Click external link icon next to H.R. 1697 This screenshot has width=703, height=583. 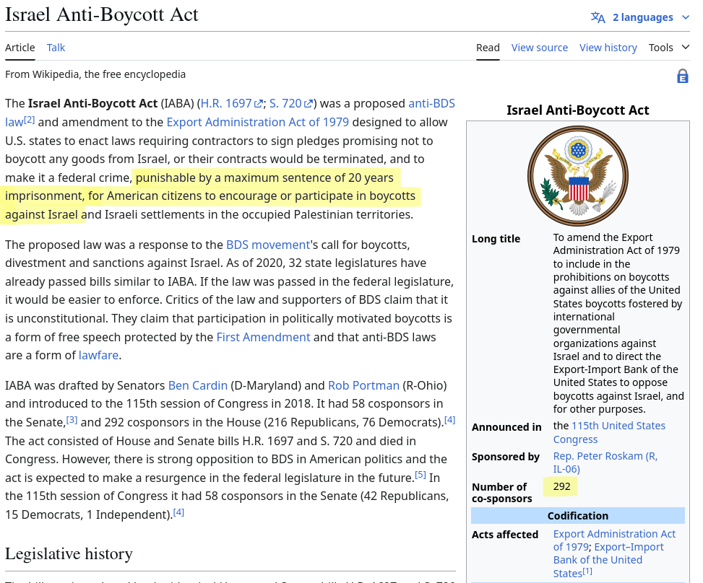coord(259,104)
